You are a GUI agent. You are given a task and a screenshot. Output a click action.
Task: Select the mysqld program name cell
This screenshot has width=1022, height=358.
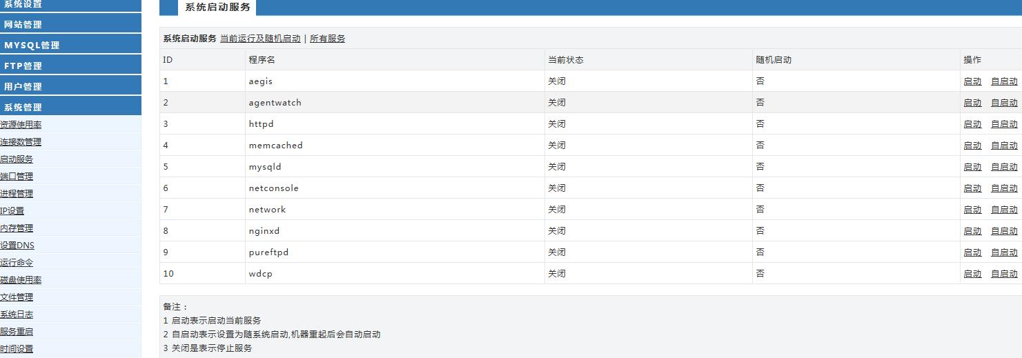click(x=395, y=167)
